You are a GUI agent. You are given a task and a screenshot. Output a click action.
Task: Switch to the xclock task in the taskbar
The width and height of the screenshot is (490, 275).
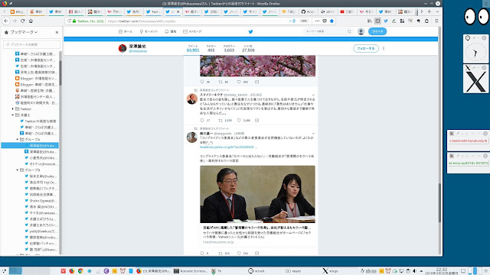coord(256,271)
